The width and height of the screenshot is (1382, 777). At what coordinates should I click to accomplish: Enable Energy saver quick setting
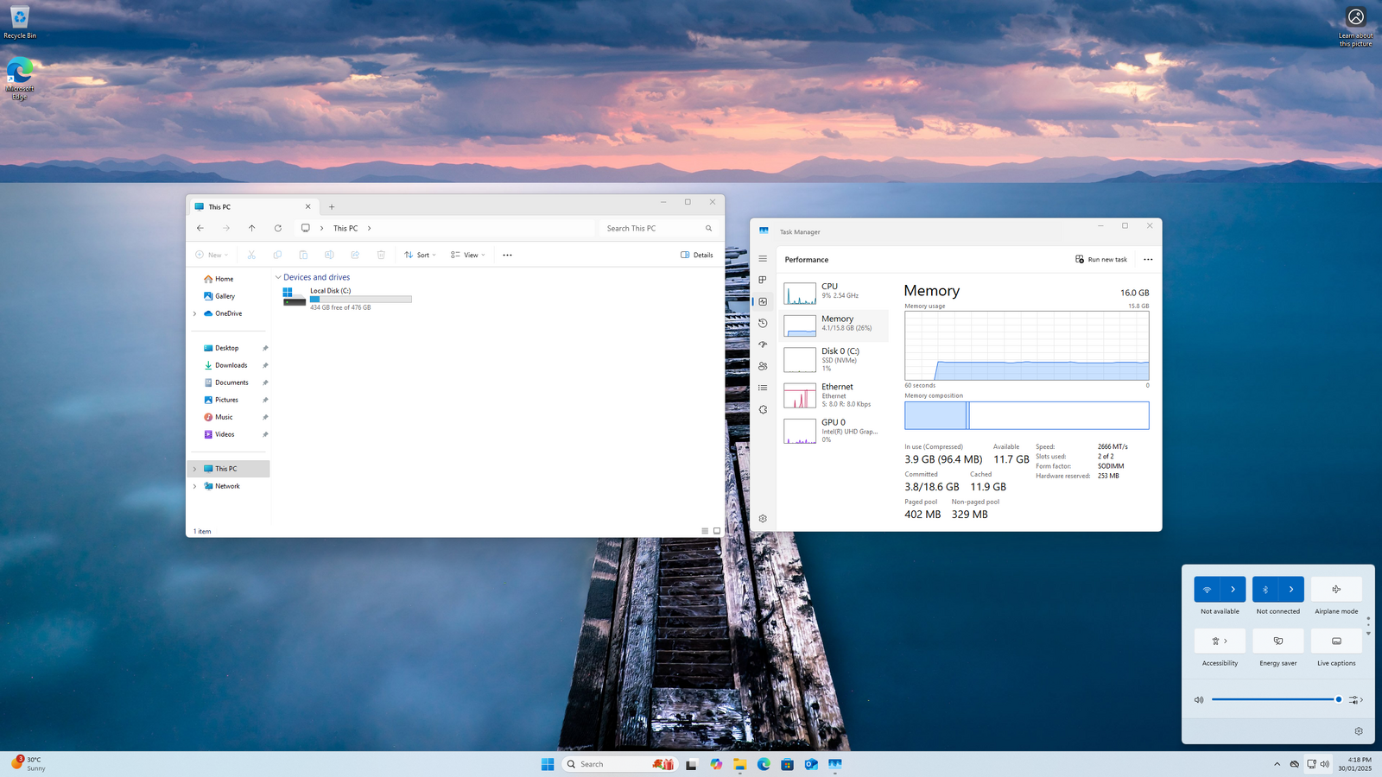1277,641
